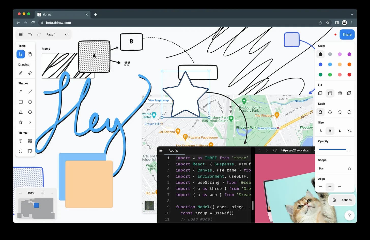Choose the Hand pan tool
This screenshot has width=370, height=240.
[30, 54]
